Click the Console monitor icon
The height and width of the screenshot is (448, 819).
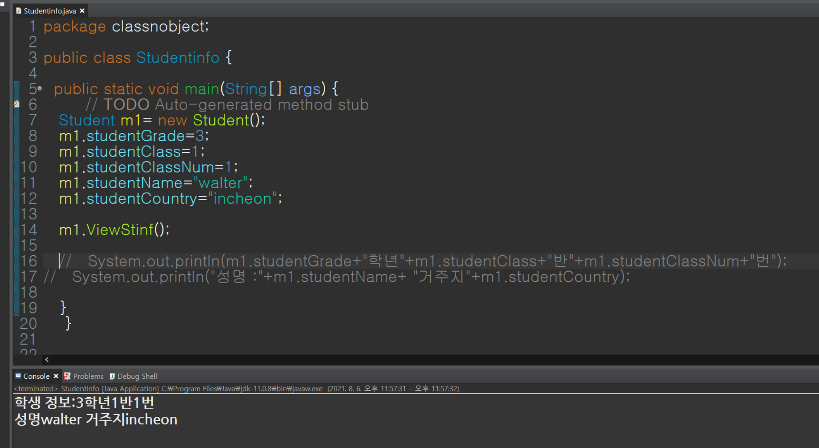coord(18,376)
